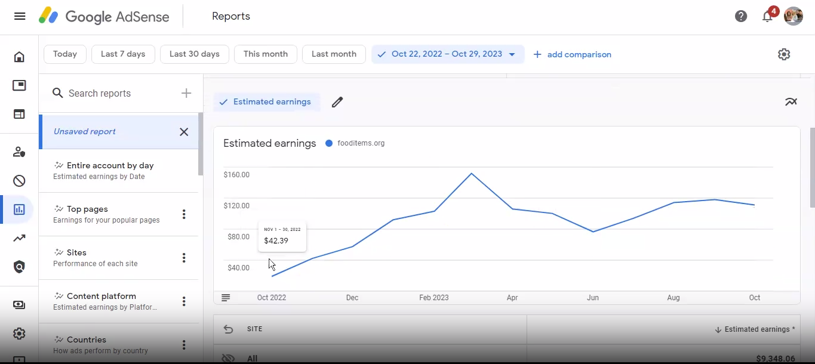Select the Today date range
This screenshot has height=364, width=815.
(65, 54)
